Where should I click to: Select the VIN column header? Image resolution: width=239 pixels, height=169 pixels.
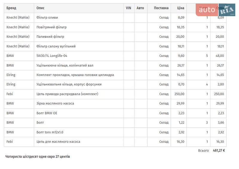[x=128, y=8]
